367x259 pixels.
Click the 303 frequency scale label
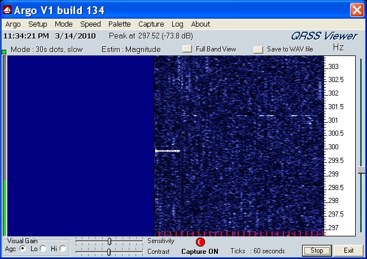[333, 67]
